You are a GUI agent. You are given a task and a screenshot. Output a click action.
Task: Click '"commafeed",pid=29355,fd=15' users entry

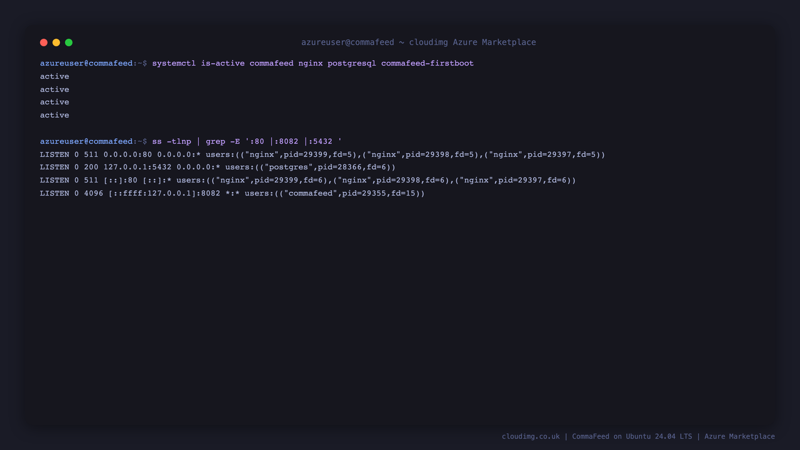coord(349,193)
